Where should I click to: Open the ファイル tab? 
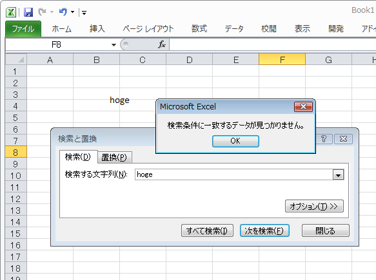23,29
